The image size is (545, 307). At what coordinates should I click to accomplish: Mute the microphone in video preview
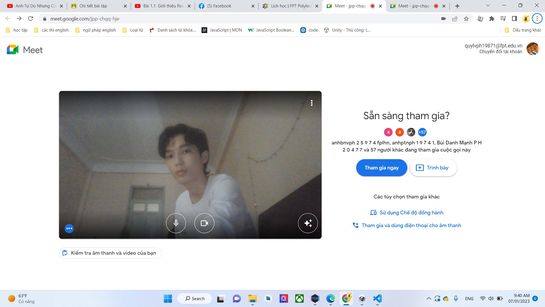[x=176, y=223]
